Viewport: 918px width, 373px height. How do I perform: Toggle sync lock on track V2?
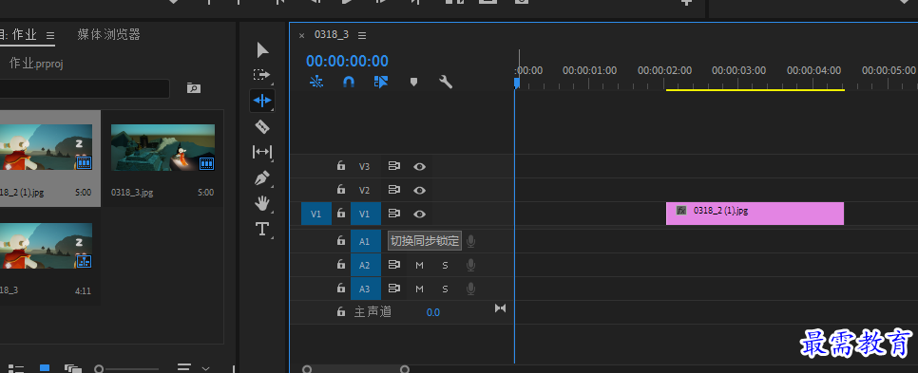(x=394, y=190)
